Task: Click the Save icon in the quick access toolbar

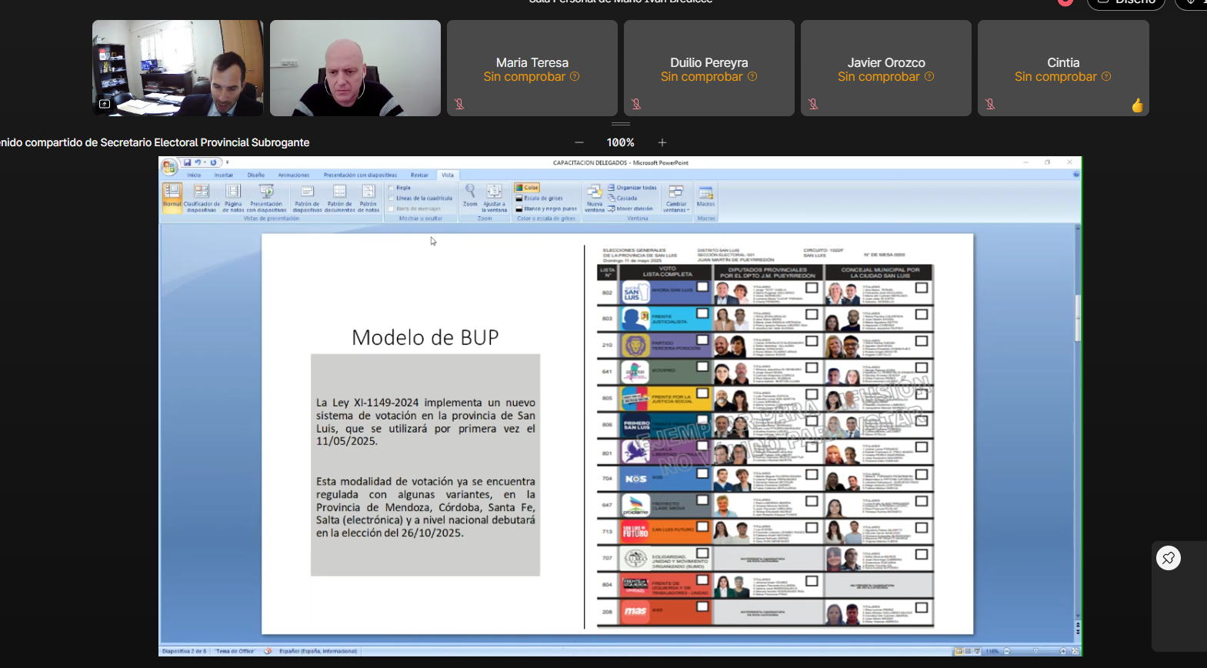Action: coord(187,162)
